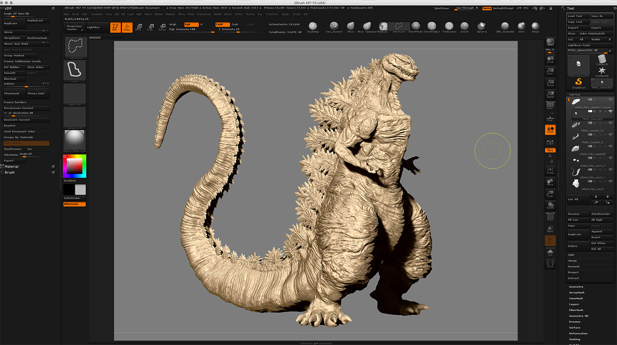Collapse the SubTool section header
Screen dimensions: 617x345
[x=574, y=95]
